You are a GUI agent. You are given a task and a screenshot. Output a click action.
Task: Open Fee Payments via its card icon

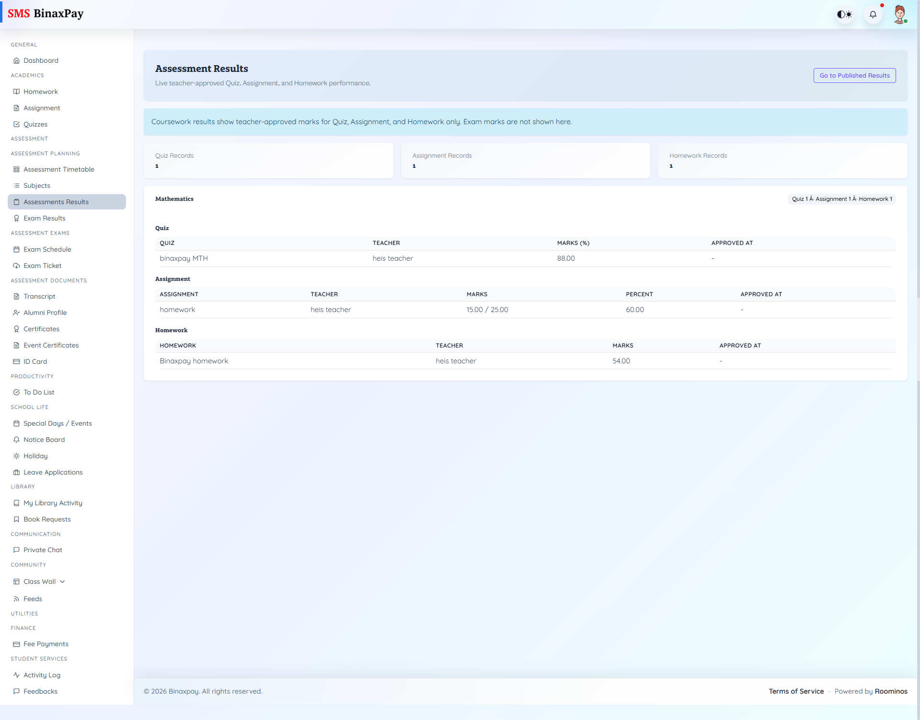click(x=16, y=644)
